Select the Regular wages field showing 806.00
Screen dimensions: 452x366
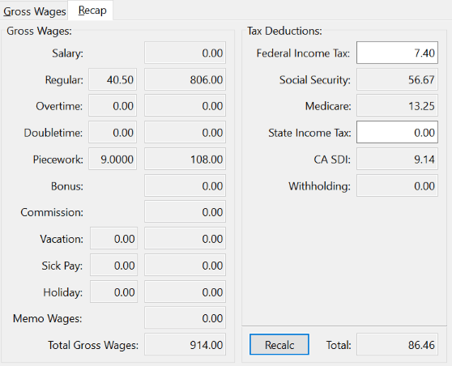[x=185, y=79]
